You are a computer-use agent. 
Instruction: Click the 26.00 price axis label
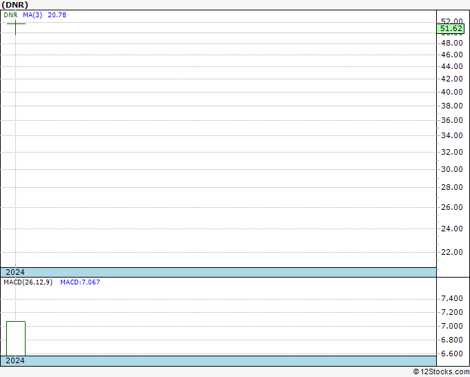click(452, 207)
